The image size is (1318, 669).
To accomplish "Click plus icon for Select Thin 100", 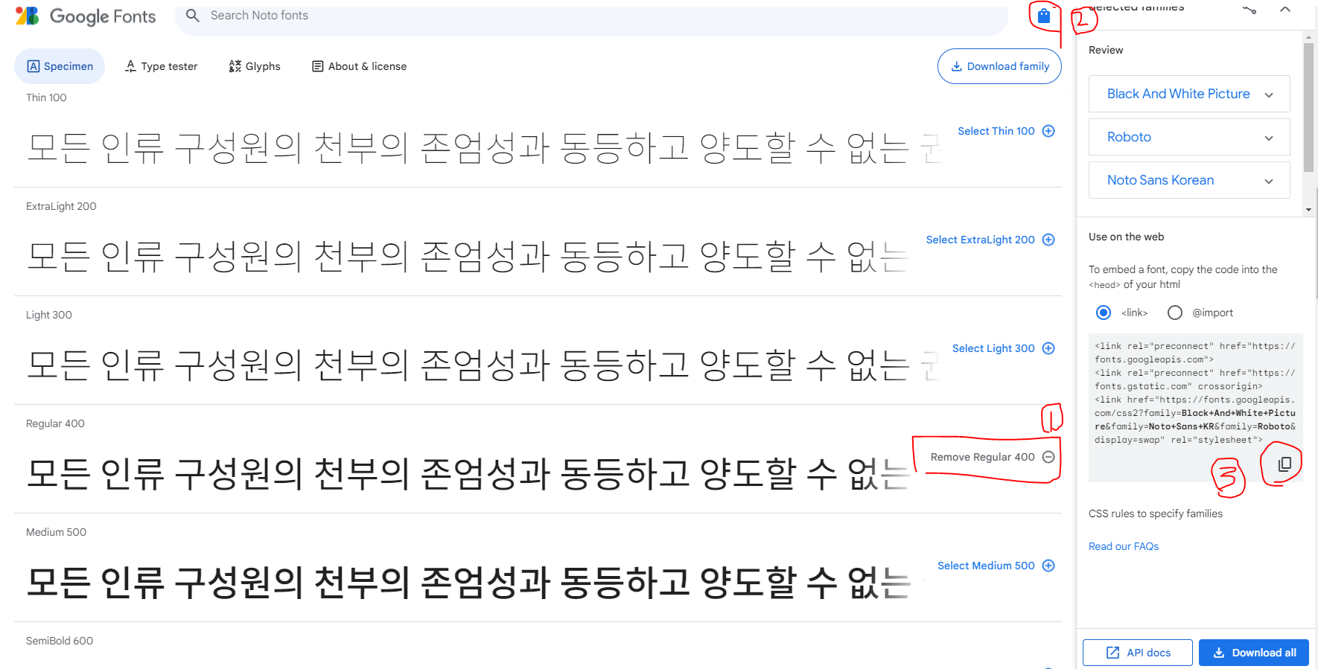I will [1048, 131].
